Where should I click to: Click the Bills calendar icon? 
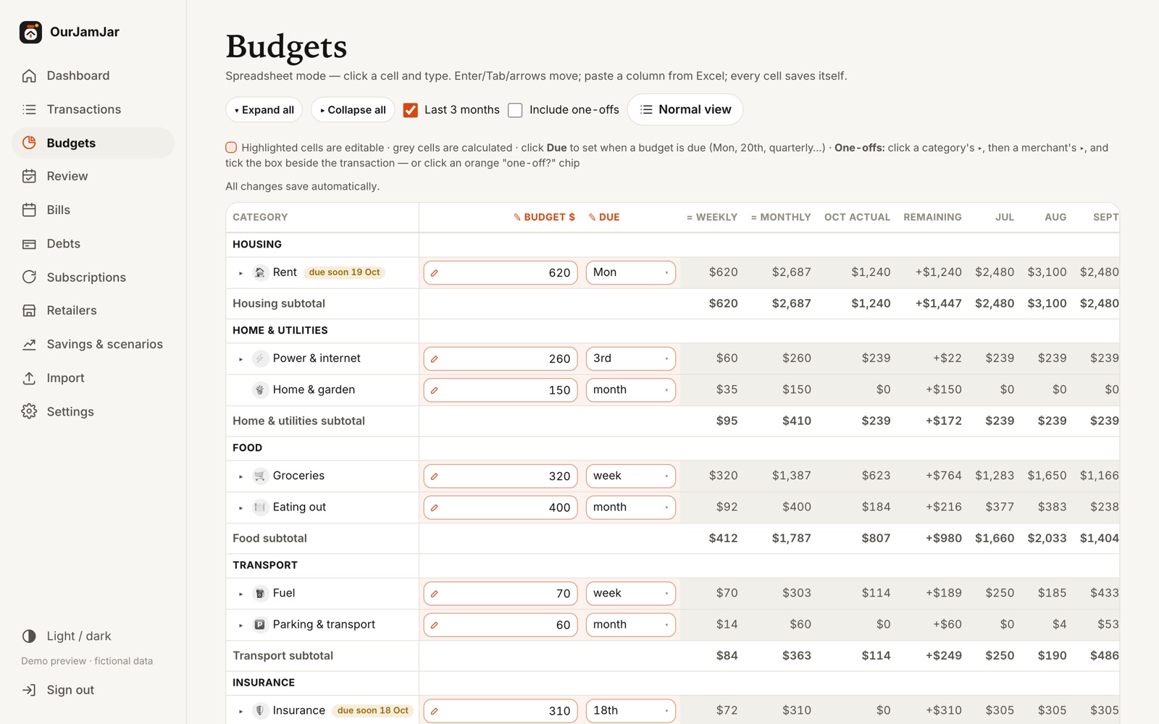[29, 210]
